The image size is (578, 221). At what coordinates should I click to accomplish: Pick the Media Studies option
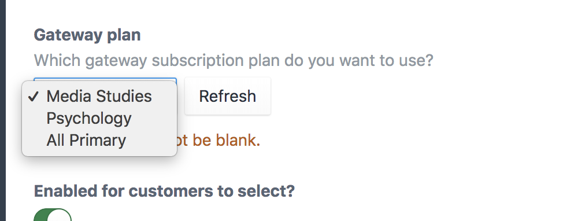coord(99,96)
